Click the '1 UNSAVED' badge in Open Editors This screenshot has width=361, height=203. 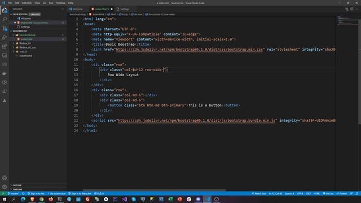(35, 14)
